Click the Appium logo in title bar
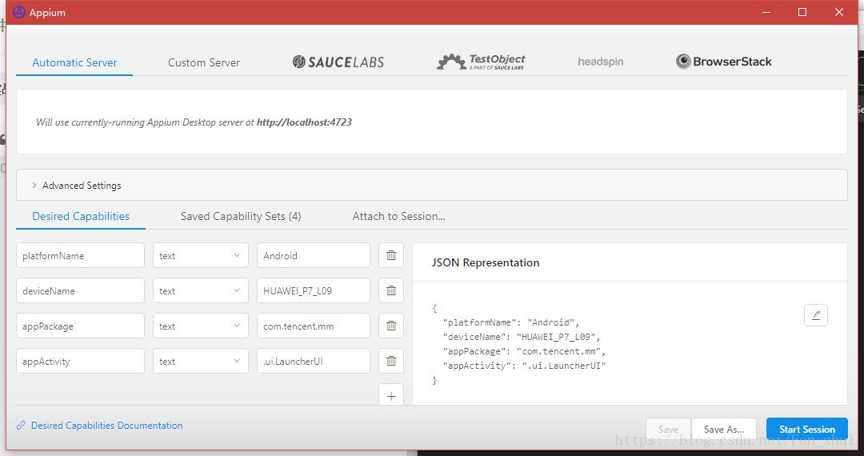This screenshot has width=864, height=456. pos(19,12)
